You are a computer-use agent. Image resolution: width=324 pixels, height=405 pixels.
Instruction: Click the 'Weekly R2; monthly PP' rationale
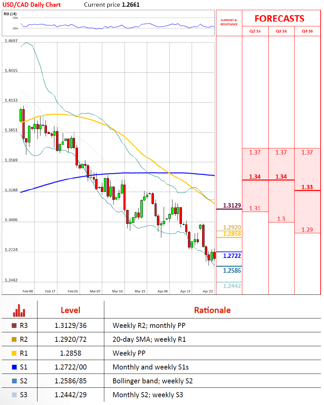pos(149,326)
